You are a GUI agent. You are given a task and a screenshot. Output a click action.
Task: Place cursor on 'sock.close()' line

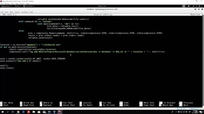coord(7,68)
